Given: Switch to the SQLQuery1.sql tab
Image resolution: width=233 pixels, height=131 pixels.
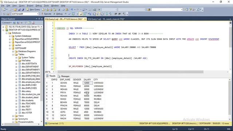Looking at the screenshot, I should pos(106,19).
